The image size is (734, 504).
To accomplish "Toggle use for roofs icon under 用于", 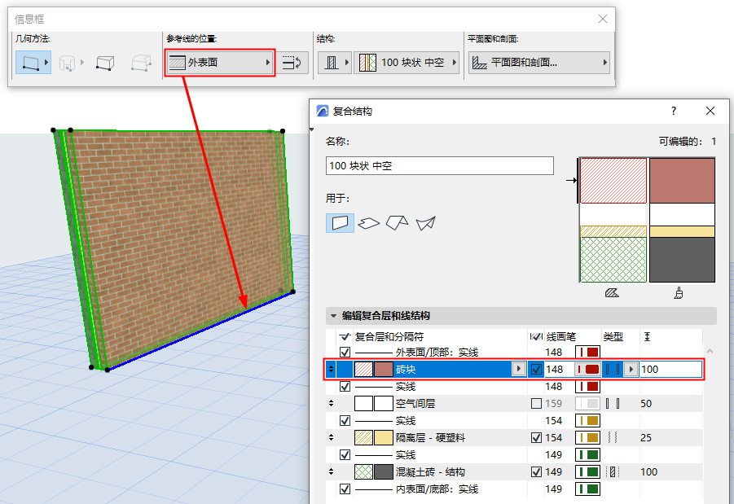I will tap(397, 223).
